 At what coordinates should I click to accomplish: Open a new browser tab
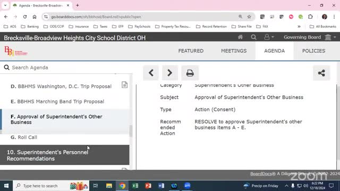(78, 5)
